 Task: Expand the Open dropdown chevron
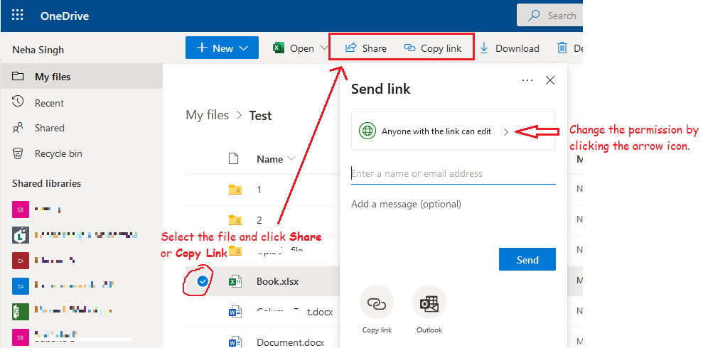point(324,48)
